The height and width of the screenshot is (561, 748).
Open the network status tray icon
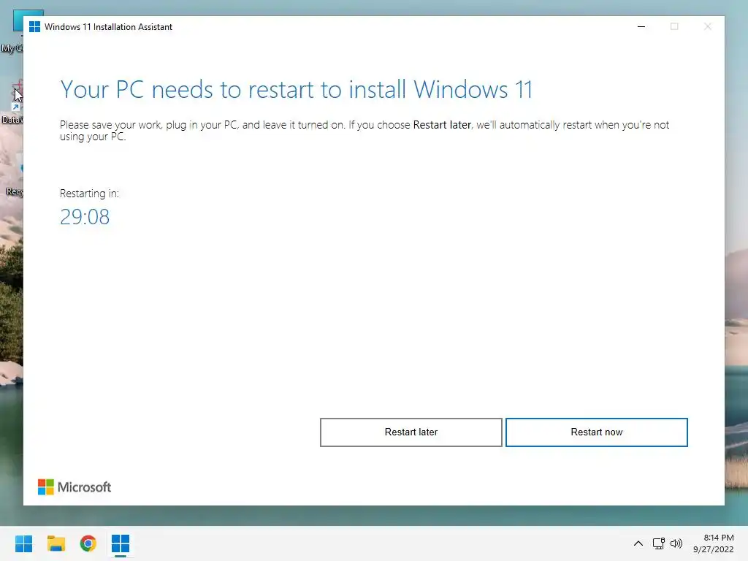pyautogui.click(x=659, y=543)
